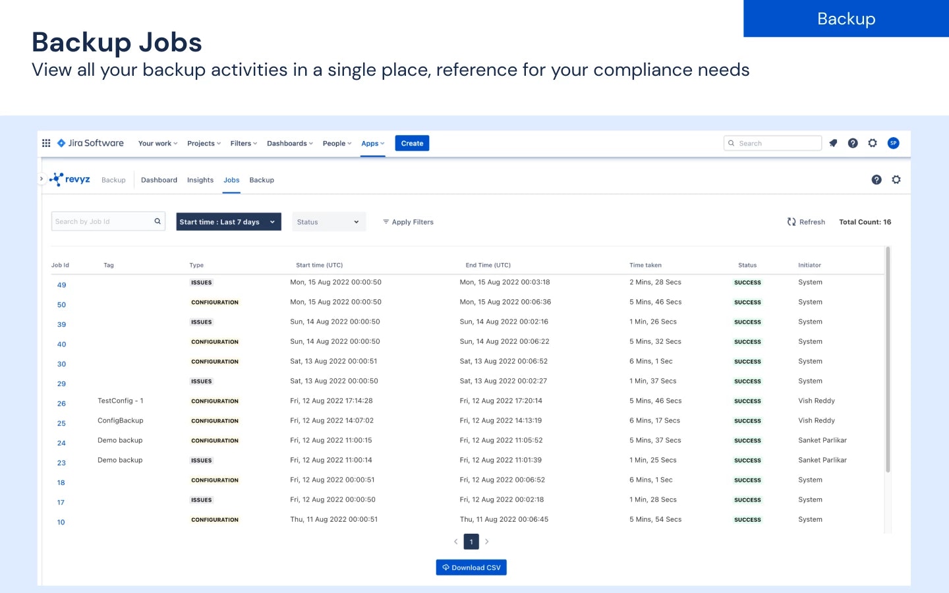Click the Jira Search input field
The image size is (949, 593).
[772, 143]
